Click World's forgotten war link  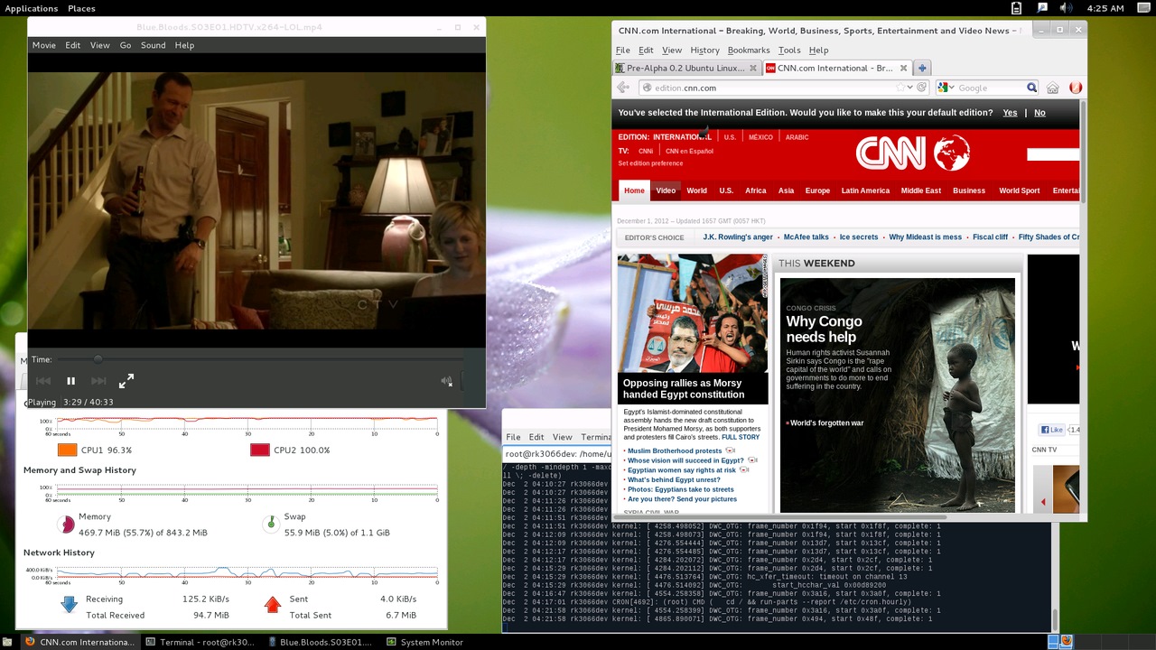click(x=826, y=422)
